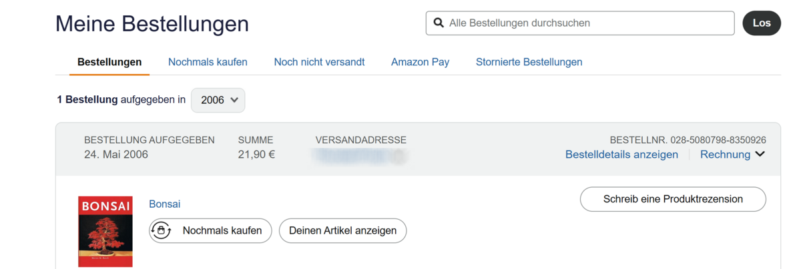This screenshot has width=801, height=269.
Task: Click the circular arrows icon on Nochmals kaufen button
Action: (x=161, y=230)
